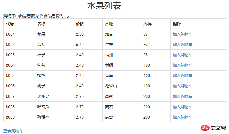This screenshot has height=134, width=229.
Task: Click the 库存 column header
Action: coord(147,24)
